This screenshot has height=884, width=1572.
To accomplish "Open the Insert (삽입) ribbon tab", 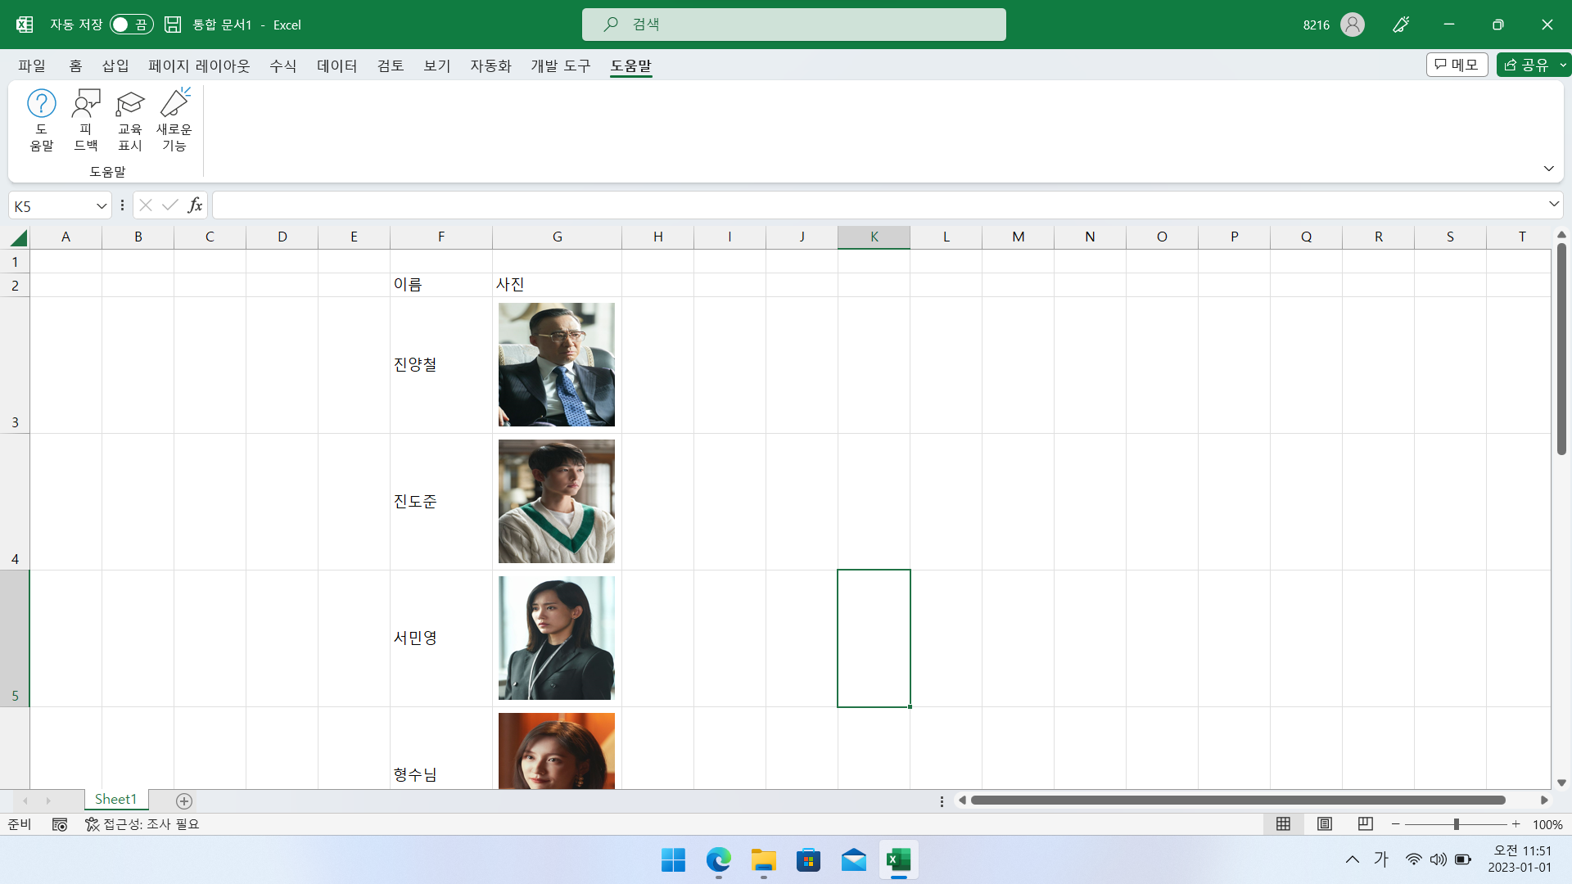I will coord(115,65).
